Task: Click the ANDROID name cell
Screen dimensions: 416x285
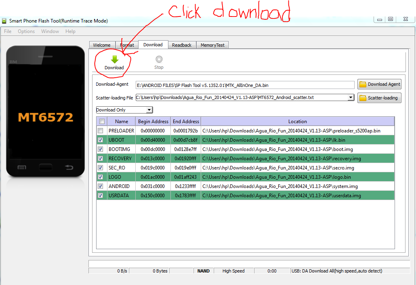Action: [121, 186]
